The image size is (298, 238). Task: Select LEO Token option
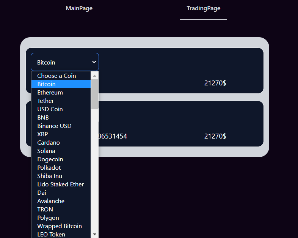61,234
